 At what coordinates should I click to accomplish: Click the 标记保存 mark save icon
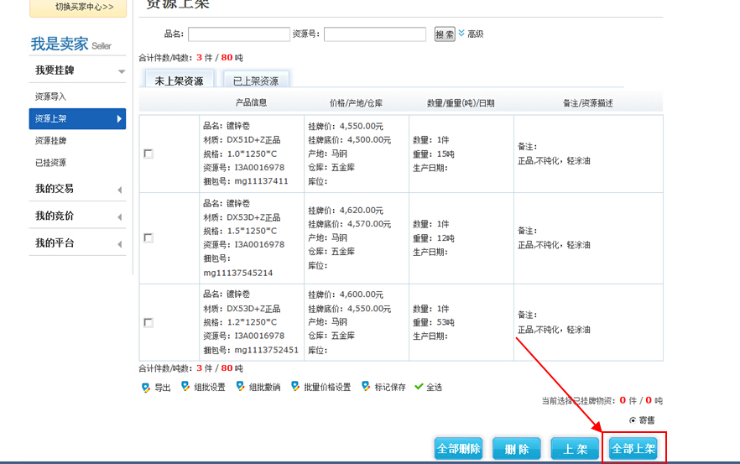(x=366, y=387)
